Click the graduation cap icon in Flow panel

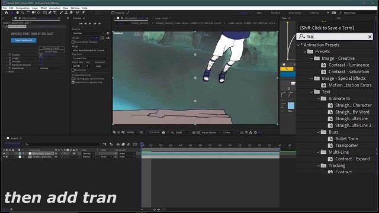293,83
